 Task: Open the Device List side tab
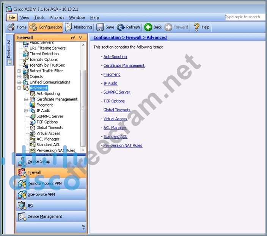click(x=9, y=49)
